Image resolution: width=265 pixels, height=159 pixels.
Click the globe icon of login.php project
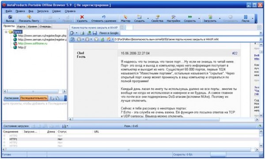click(x=15, y=36)
